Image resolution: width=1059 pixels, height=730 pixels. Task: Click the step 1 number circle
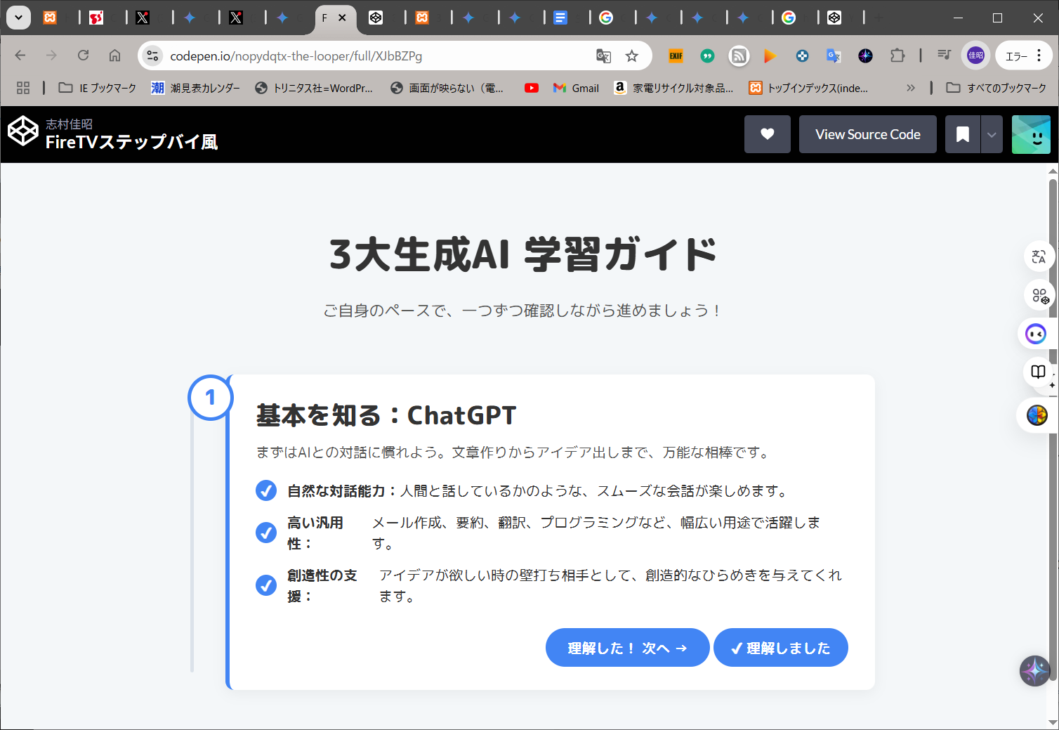tap(210, 398)
